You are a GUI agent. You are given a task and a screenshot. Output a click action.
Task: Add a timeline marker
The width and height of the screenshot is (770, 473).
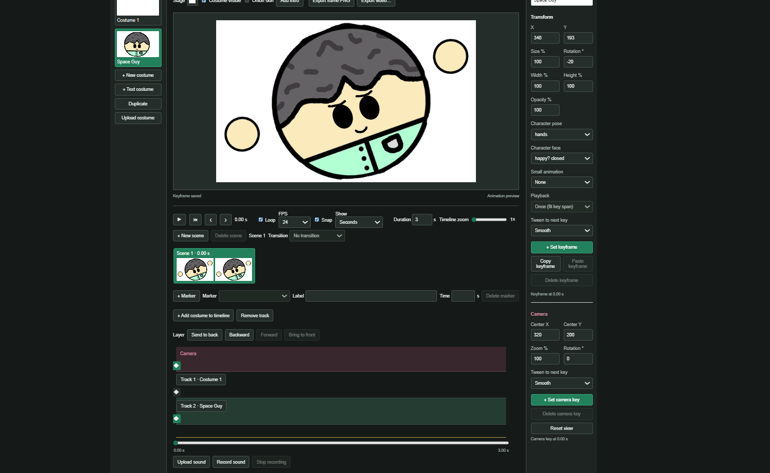point(187,296)
